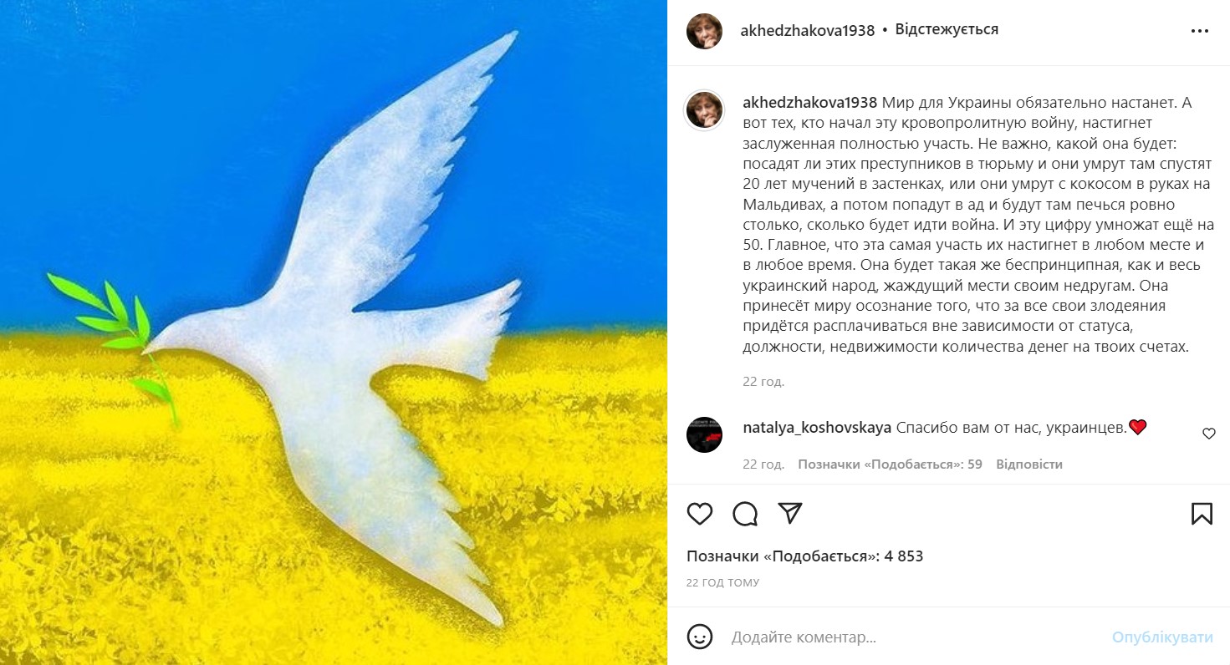Open avatar next to the post caption
Screen dimensions: 1230x665
coord(704,111)
